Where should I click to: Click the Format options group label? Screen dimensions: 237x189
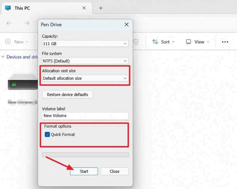58,126
